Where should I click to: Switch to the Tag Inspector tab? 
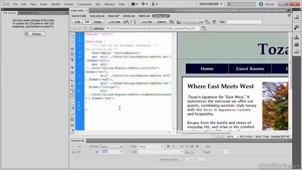pyautogui.click(x=28, y=13)
